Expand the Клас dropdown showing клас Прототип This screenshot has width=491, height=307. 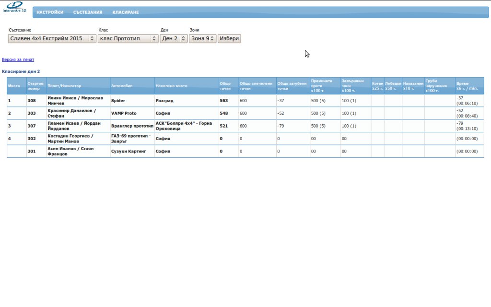click(x=128, y=38)
